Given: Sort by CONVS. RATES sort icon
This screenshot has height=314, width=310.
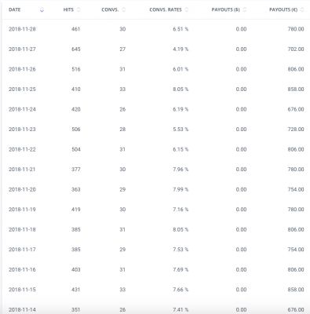Looking at the screenshot, I should pos(187,10).
